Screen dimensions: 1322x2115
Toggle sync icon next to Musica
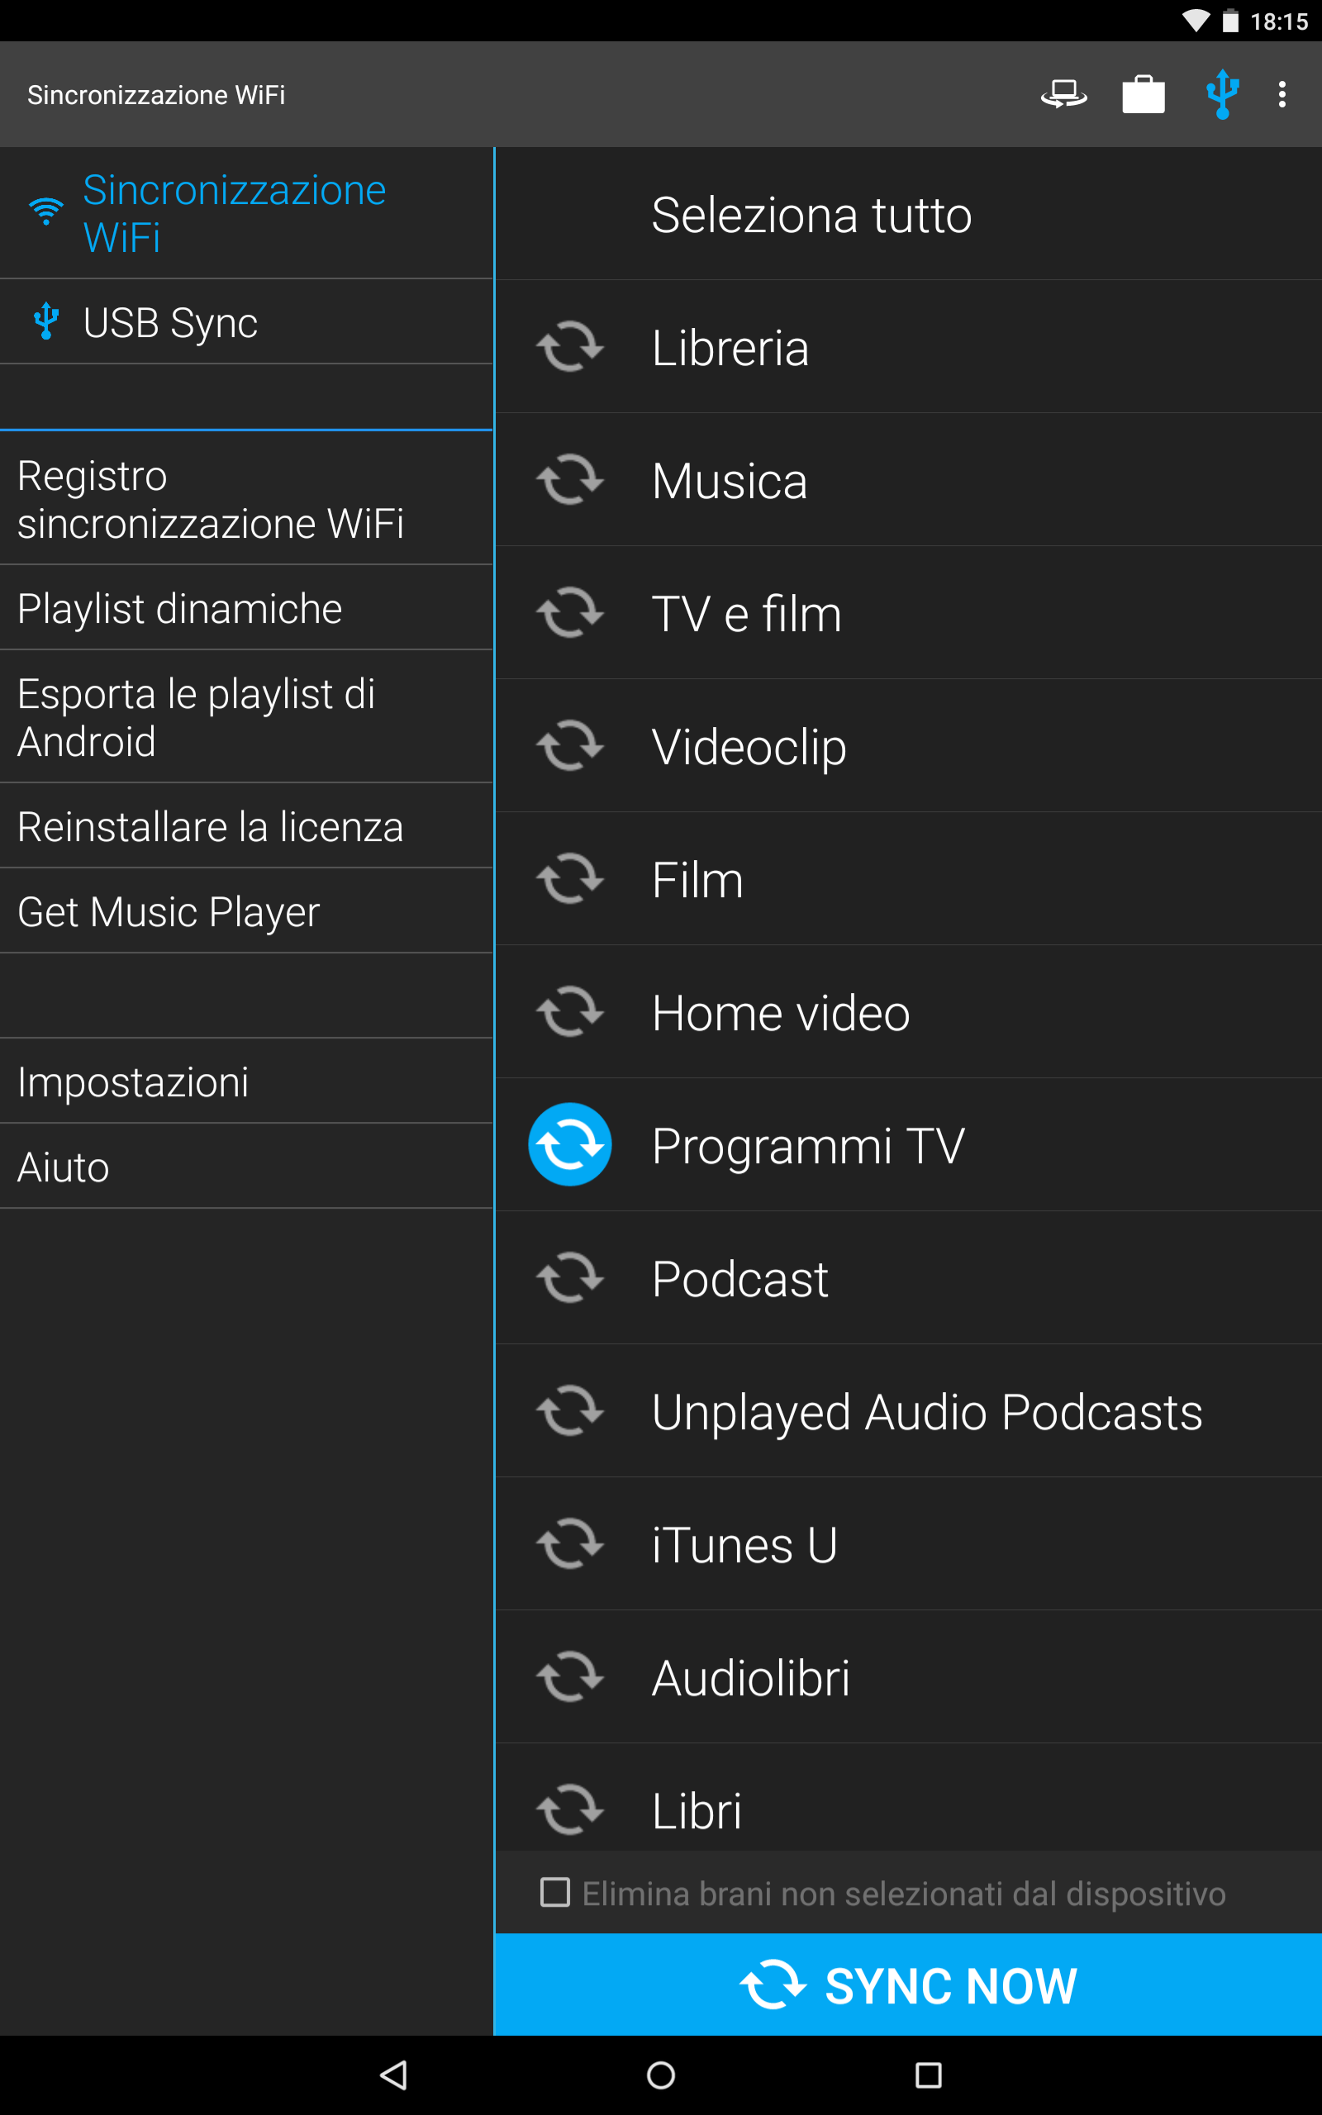pos(570,480)
